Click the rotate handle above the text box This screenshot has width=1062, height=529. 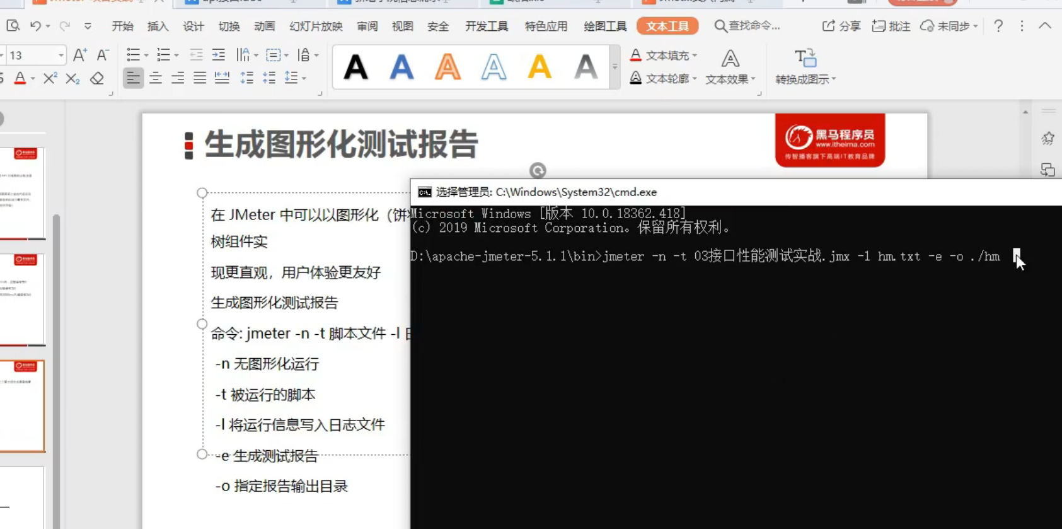[x=538, y=170]
